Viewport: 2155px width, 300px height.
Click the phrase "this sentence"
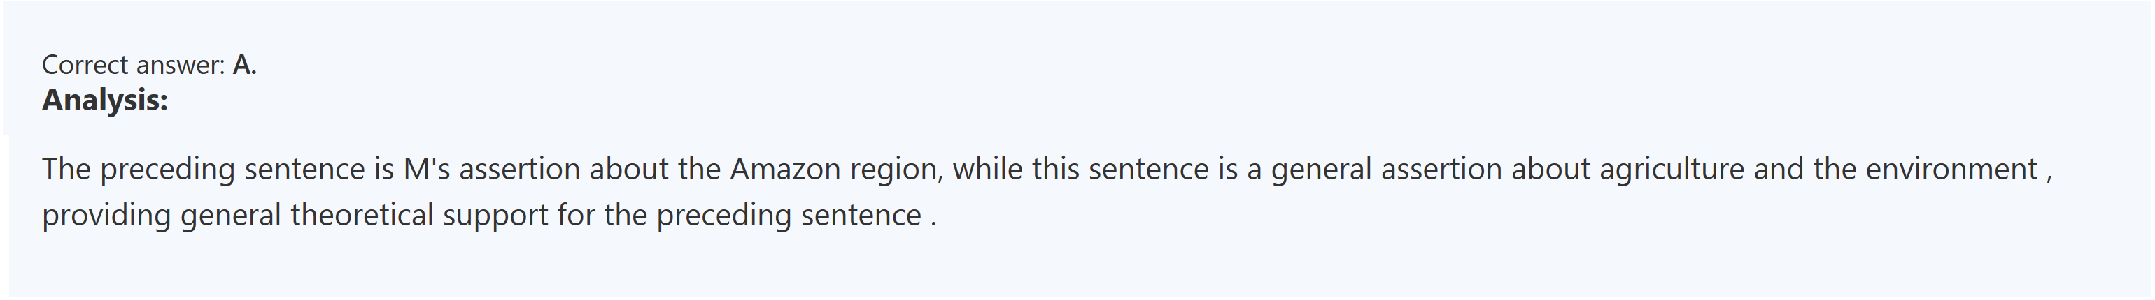click(1120, 169)
